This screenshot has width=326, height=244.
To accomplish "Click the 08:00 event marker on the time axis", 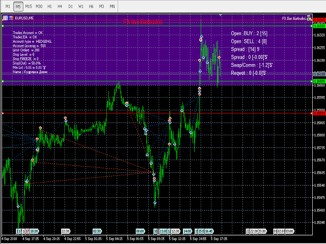I will point(141,231).
